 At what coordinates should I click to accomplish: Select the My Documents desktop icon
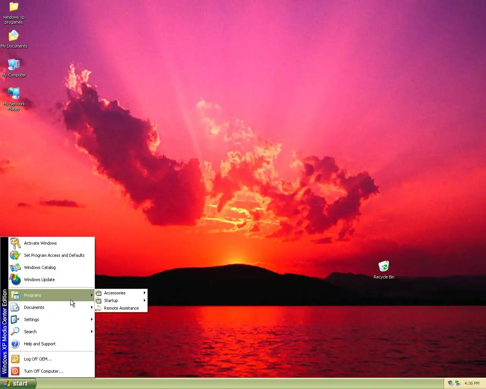(14, 36)
